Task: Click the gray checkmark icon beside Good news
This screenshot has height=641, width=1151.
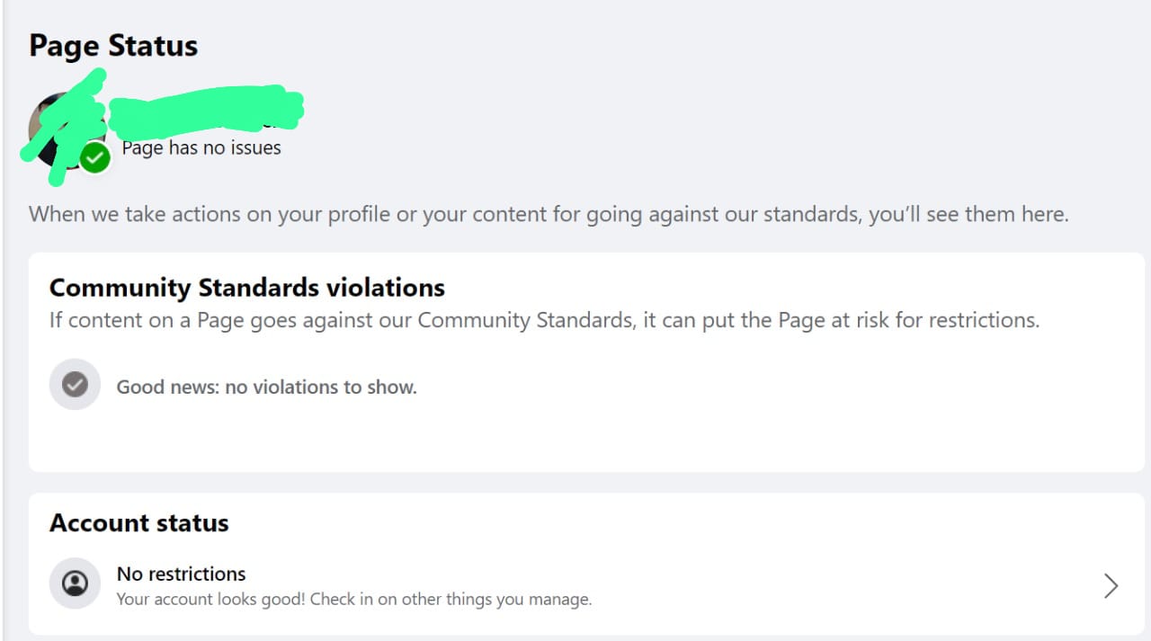Action: tap(75, 386)
